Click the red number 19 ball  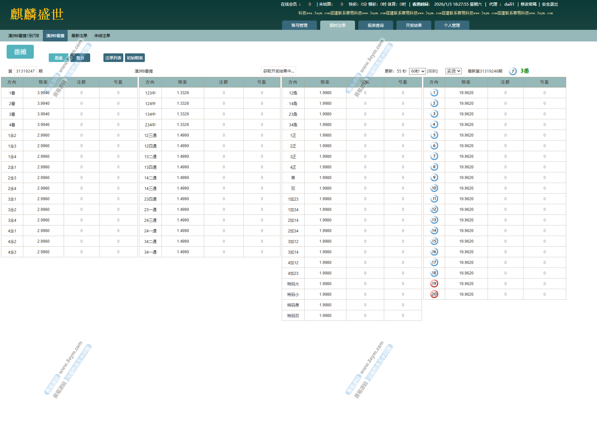(x=434, y=284)
